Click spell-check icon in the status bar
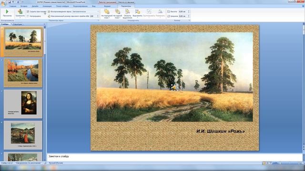The width and height of the screenshot is (305, 171). (45, 163)
